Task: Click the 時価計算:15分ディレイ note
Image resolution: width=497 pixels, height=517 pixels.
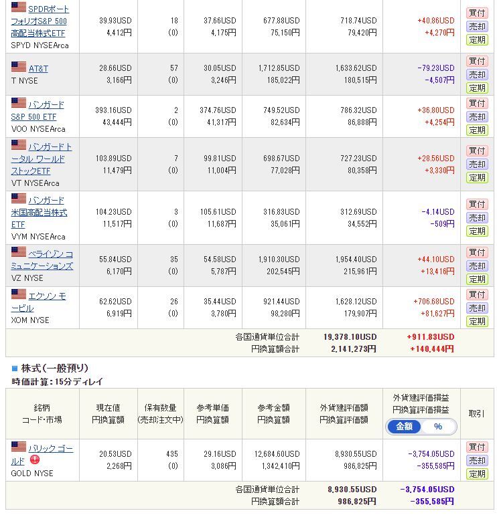Action: 57,382
